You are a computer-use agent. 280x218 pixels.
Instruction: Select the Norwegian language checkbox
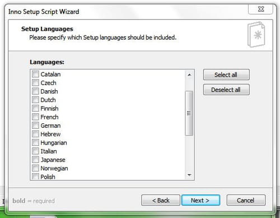[35, 168]
